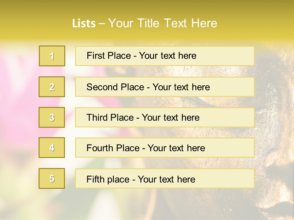Click the number 3 square box
Viewport: 294px width, 220px height.
tap(52, 117)
